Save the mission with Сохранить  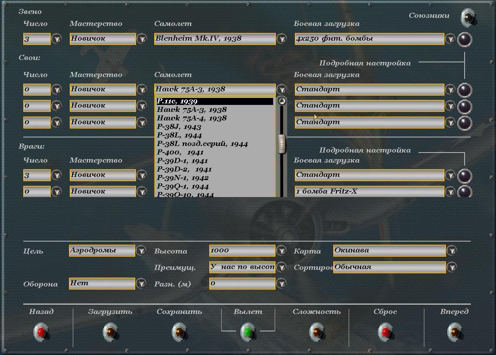pos(179,332)
